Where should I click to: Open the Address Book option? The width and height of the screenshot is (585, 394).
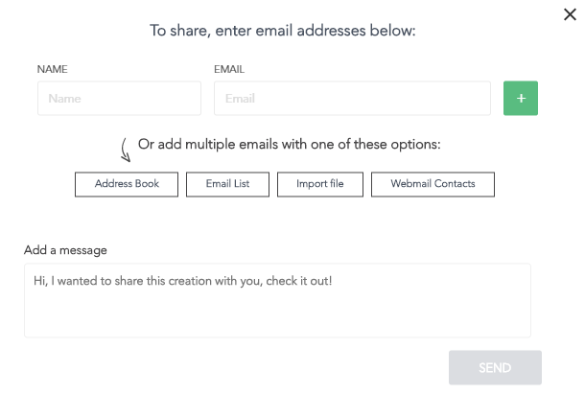click(x=127, y=184)
